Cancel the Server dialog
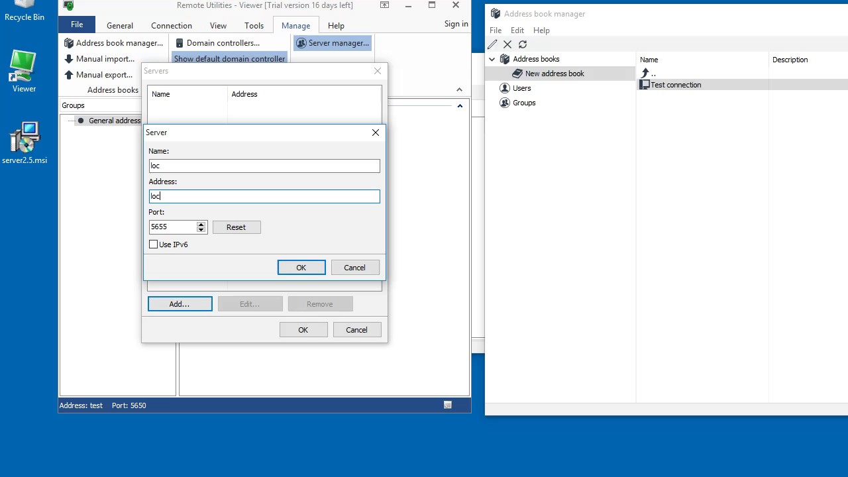The width and height of the screenshot is (848, 477). coord(354,268)
